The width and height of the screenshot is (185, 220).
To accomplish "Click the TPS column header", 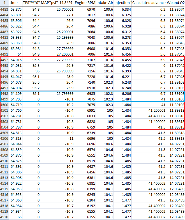I will [x=31, y=3].
